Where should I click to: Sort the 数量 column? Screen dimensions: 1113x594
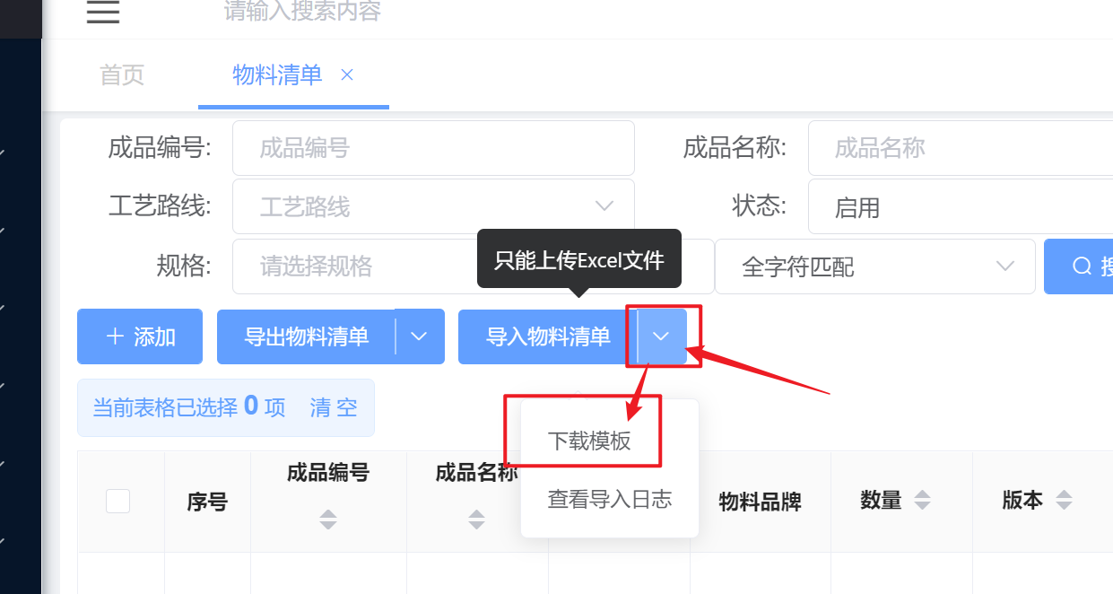click(922, 501)
